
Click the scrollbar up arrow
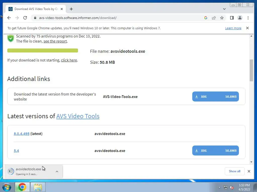click(x=251, y=36)
